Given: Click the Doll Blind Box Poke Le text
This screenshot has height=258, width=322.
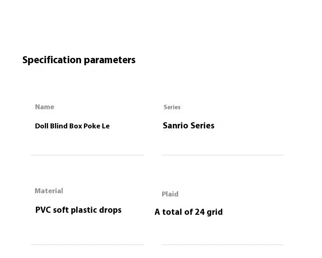Looking at the screenshot, I should [x=72, y=126].
